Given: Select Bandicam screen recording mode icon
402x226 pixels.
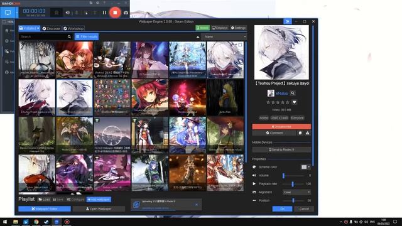Looking at the screenshot, I should click(x=8, y=13).
